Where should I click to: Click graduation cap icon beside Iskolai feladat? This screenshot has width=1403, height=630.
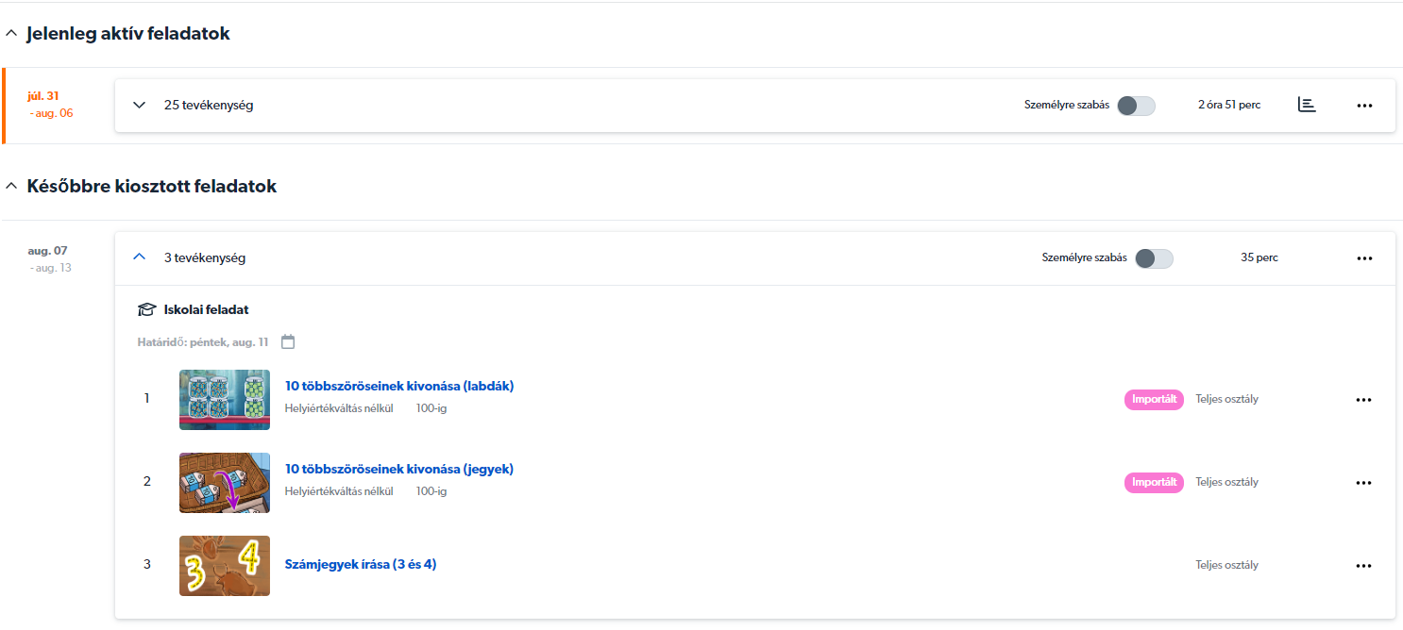(146, 309)
